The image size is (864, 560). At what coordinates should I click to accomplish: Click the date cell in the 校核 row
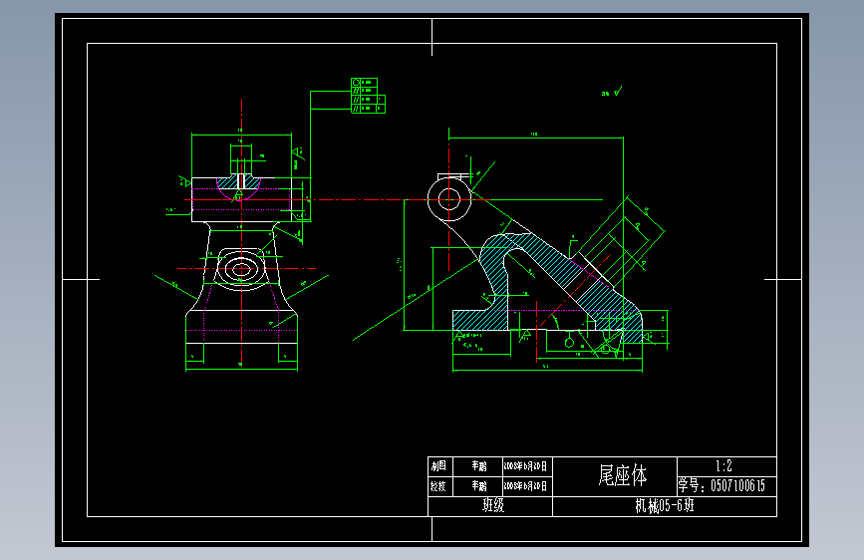tap(525, 486)
